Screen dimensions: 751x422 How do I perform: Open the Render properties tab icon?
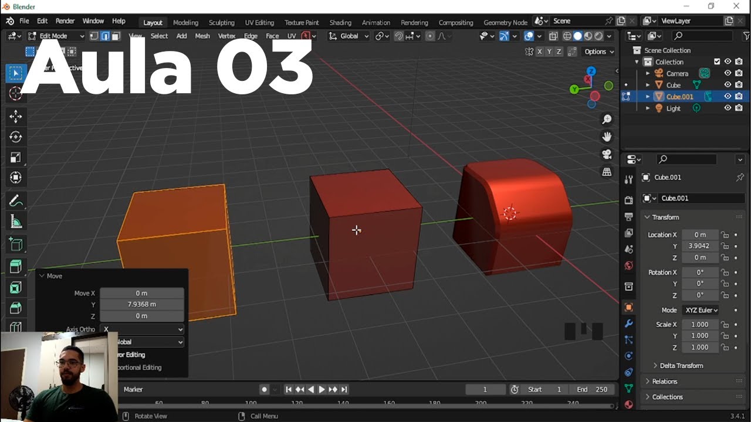(628, 200)
